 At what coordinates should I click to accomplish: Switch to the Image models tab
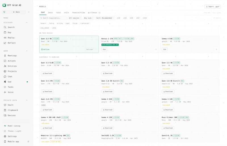point(51,13)
